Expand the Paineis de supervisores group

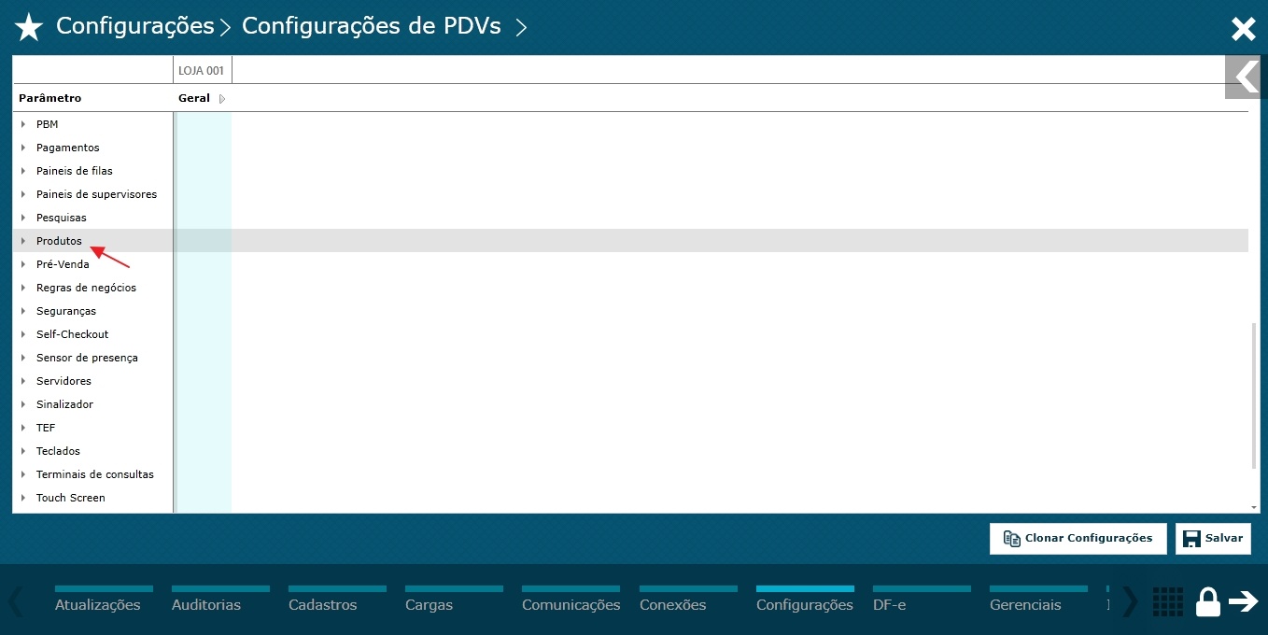23,194
